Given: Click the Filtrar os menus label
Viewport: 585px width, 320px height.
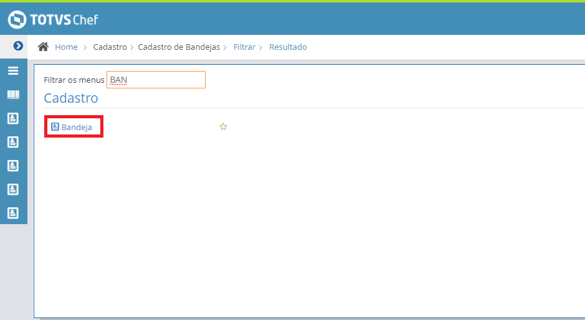Looking at the screenshot, I should 74,80.
